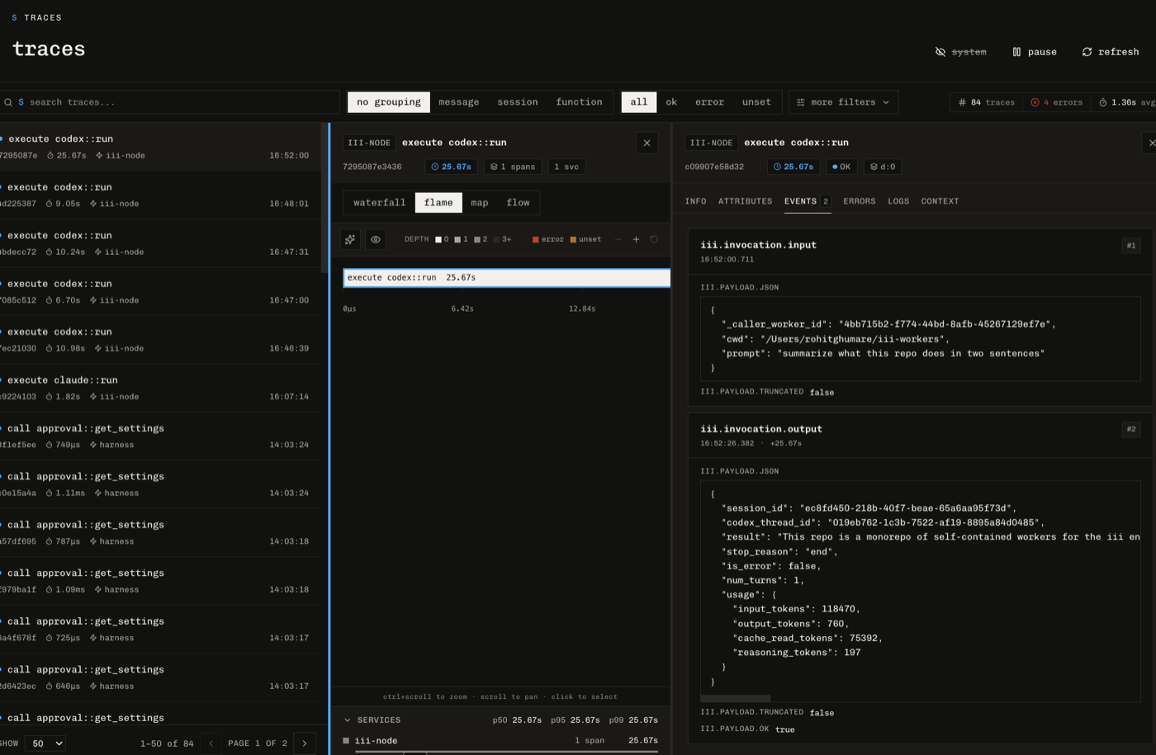
Task: Open the ERRORS tab
Action: point(859,201)
